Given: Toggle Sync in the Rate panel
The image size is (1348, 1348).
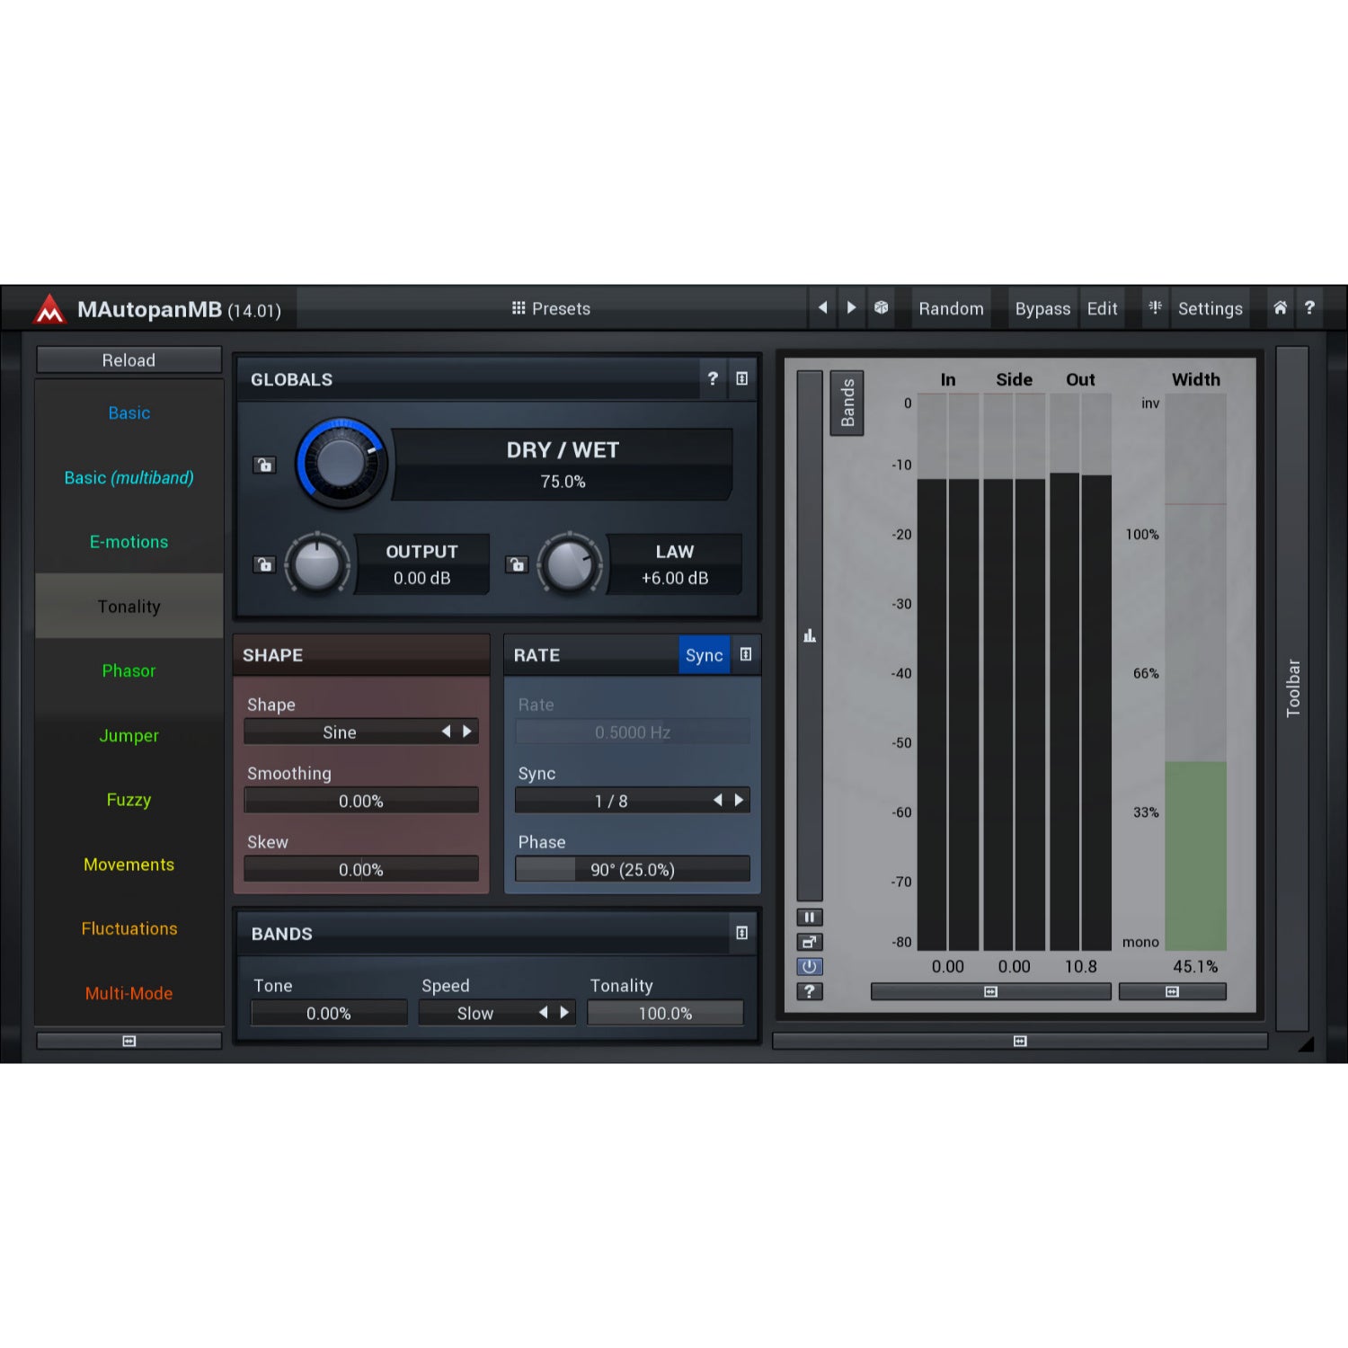Looking at the screenshot, I should click(704, 655).
